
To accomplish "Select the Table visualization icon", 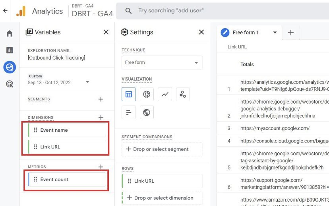I will [129, 94].
